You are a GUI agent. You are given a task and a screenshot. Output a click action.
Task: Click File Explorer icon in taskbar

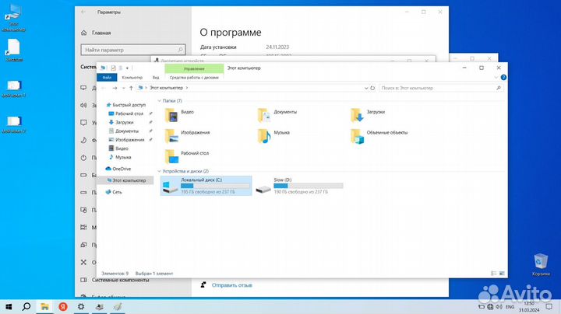pyautogui.click(x=44, y=306)
